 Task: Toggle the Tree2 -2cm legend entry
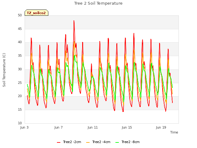point(69,142)
